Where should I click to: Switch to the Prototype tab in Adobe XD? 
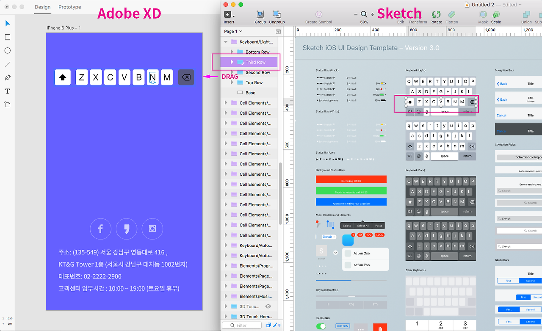tap(70, 7)
